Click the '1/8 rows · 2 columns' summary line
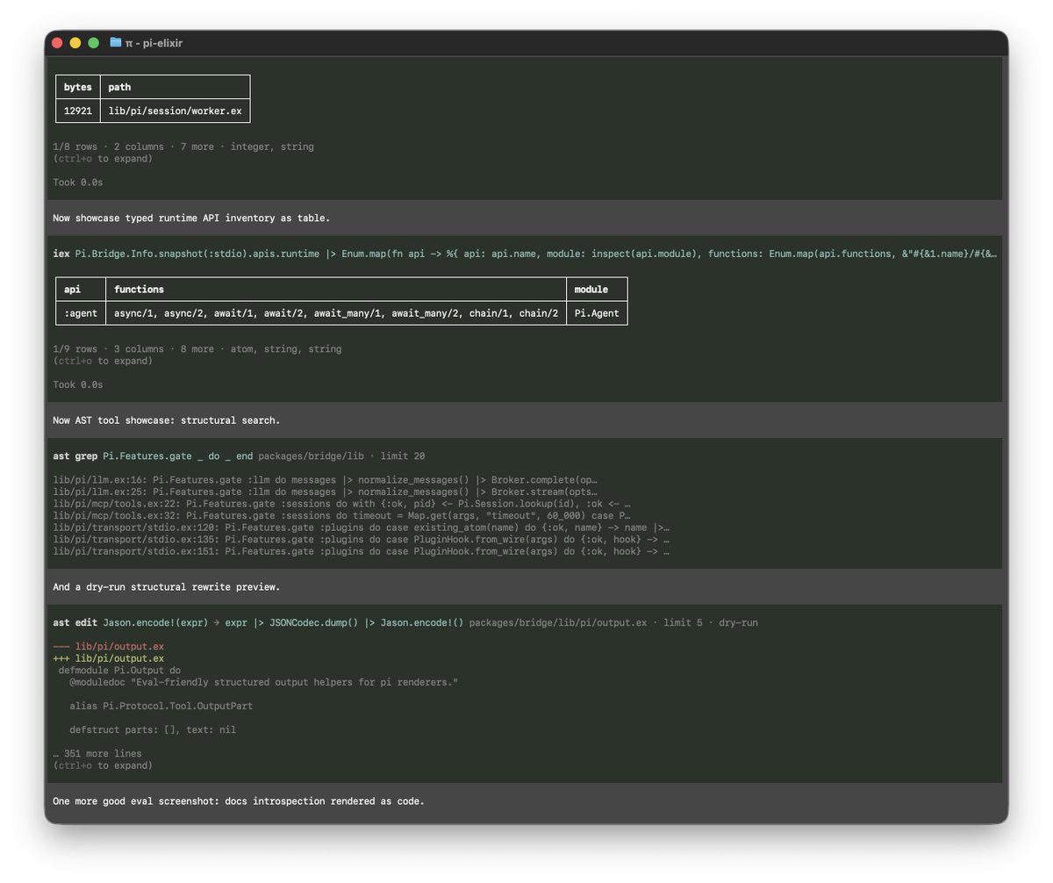 183,147
